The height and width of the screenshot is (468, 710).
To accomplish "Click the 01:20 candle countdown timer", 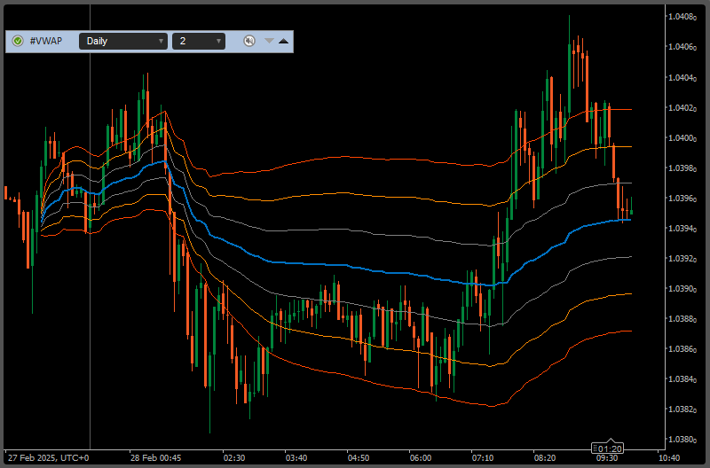I will (609, 448).
